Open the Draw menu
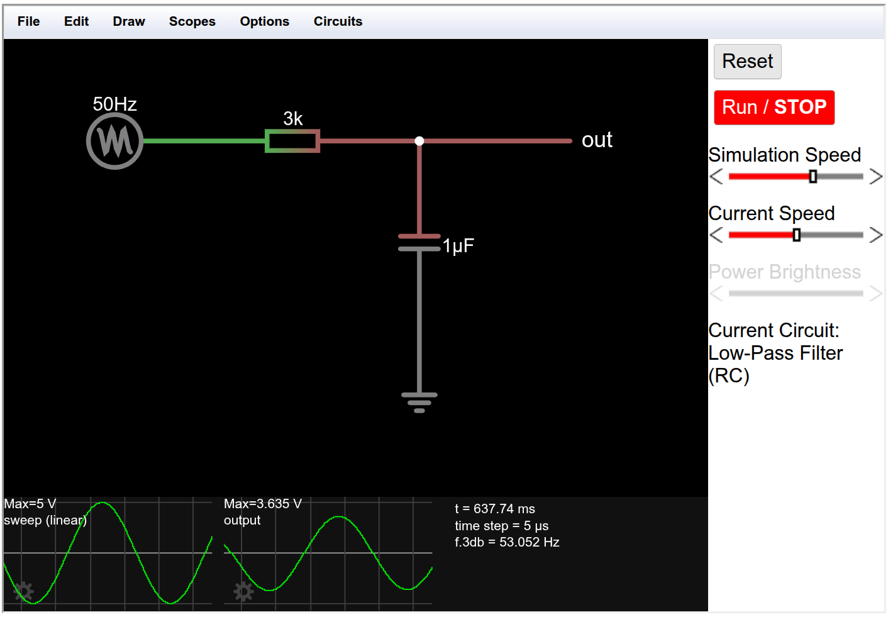This screenshot has width=893, height=617. tap(129, 21)
